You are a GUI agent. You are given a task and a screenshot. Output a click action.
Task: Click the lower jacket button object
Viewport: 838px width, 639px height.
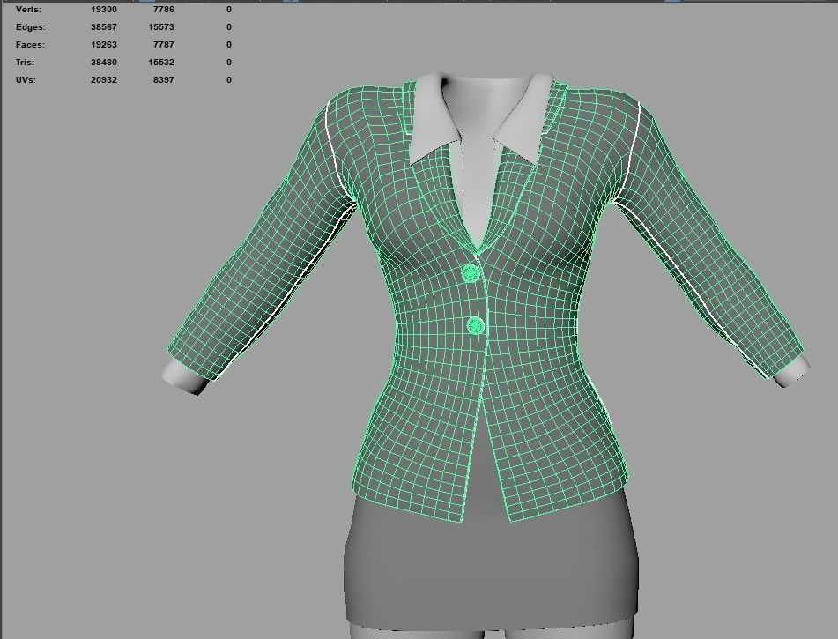(473, 326)
